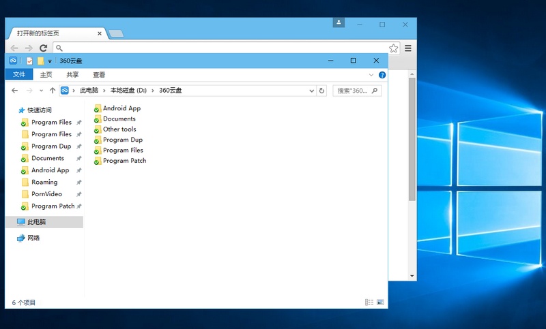Expand the chevron after 此电脑 in breadcrumb

tap(104, 91)
